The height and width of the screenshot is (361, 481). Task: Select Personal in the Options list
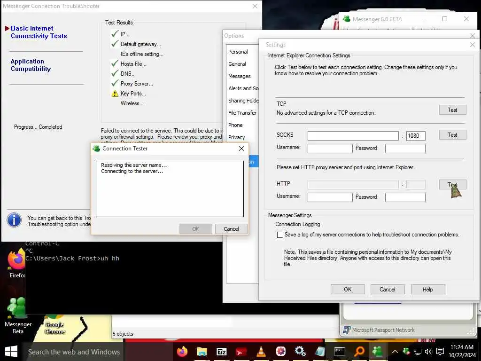238,52
